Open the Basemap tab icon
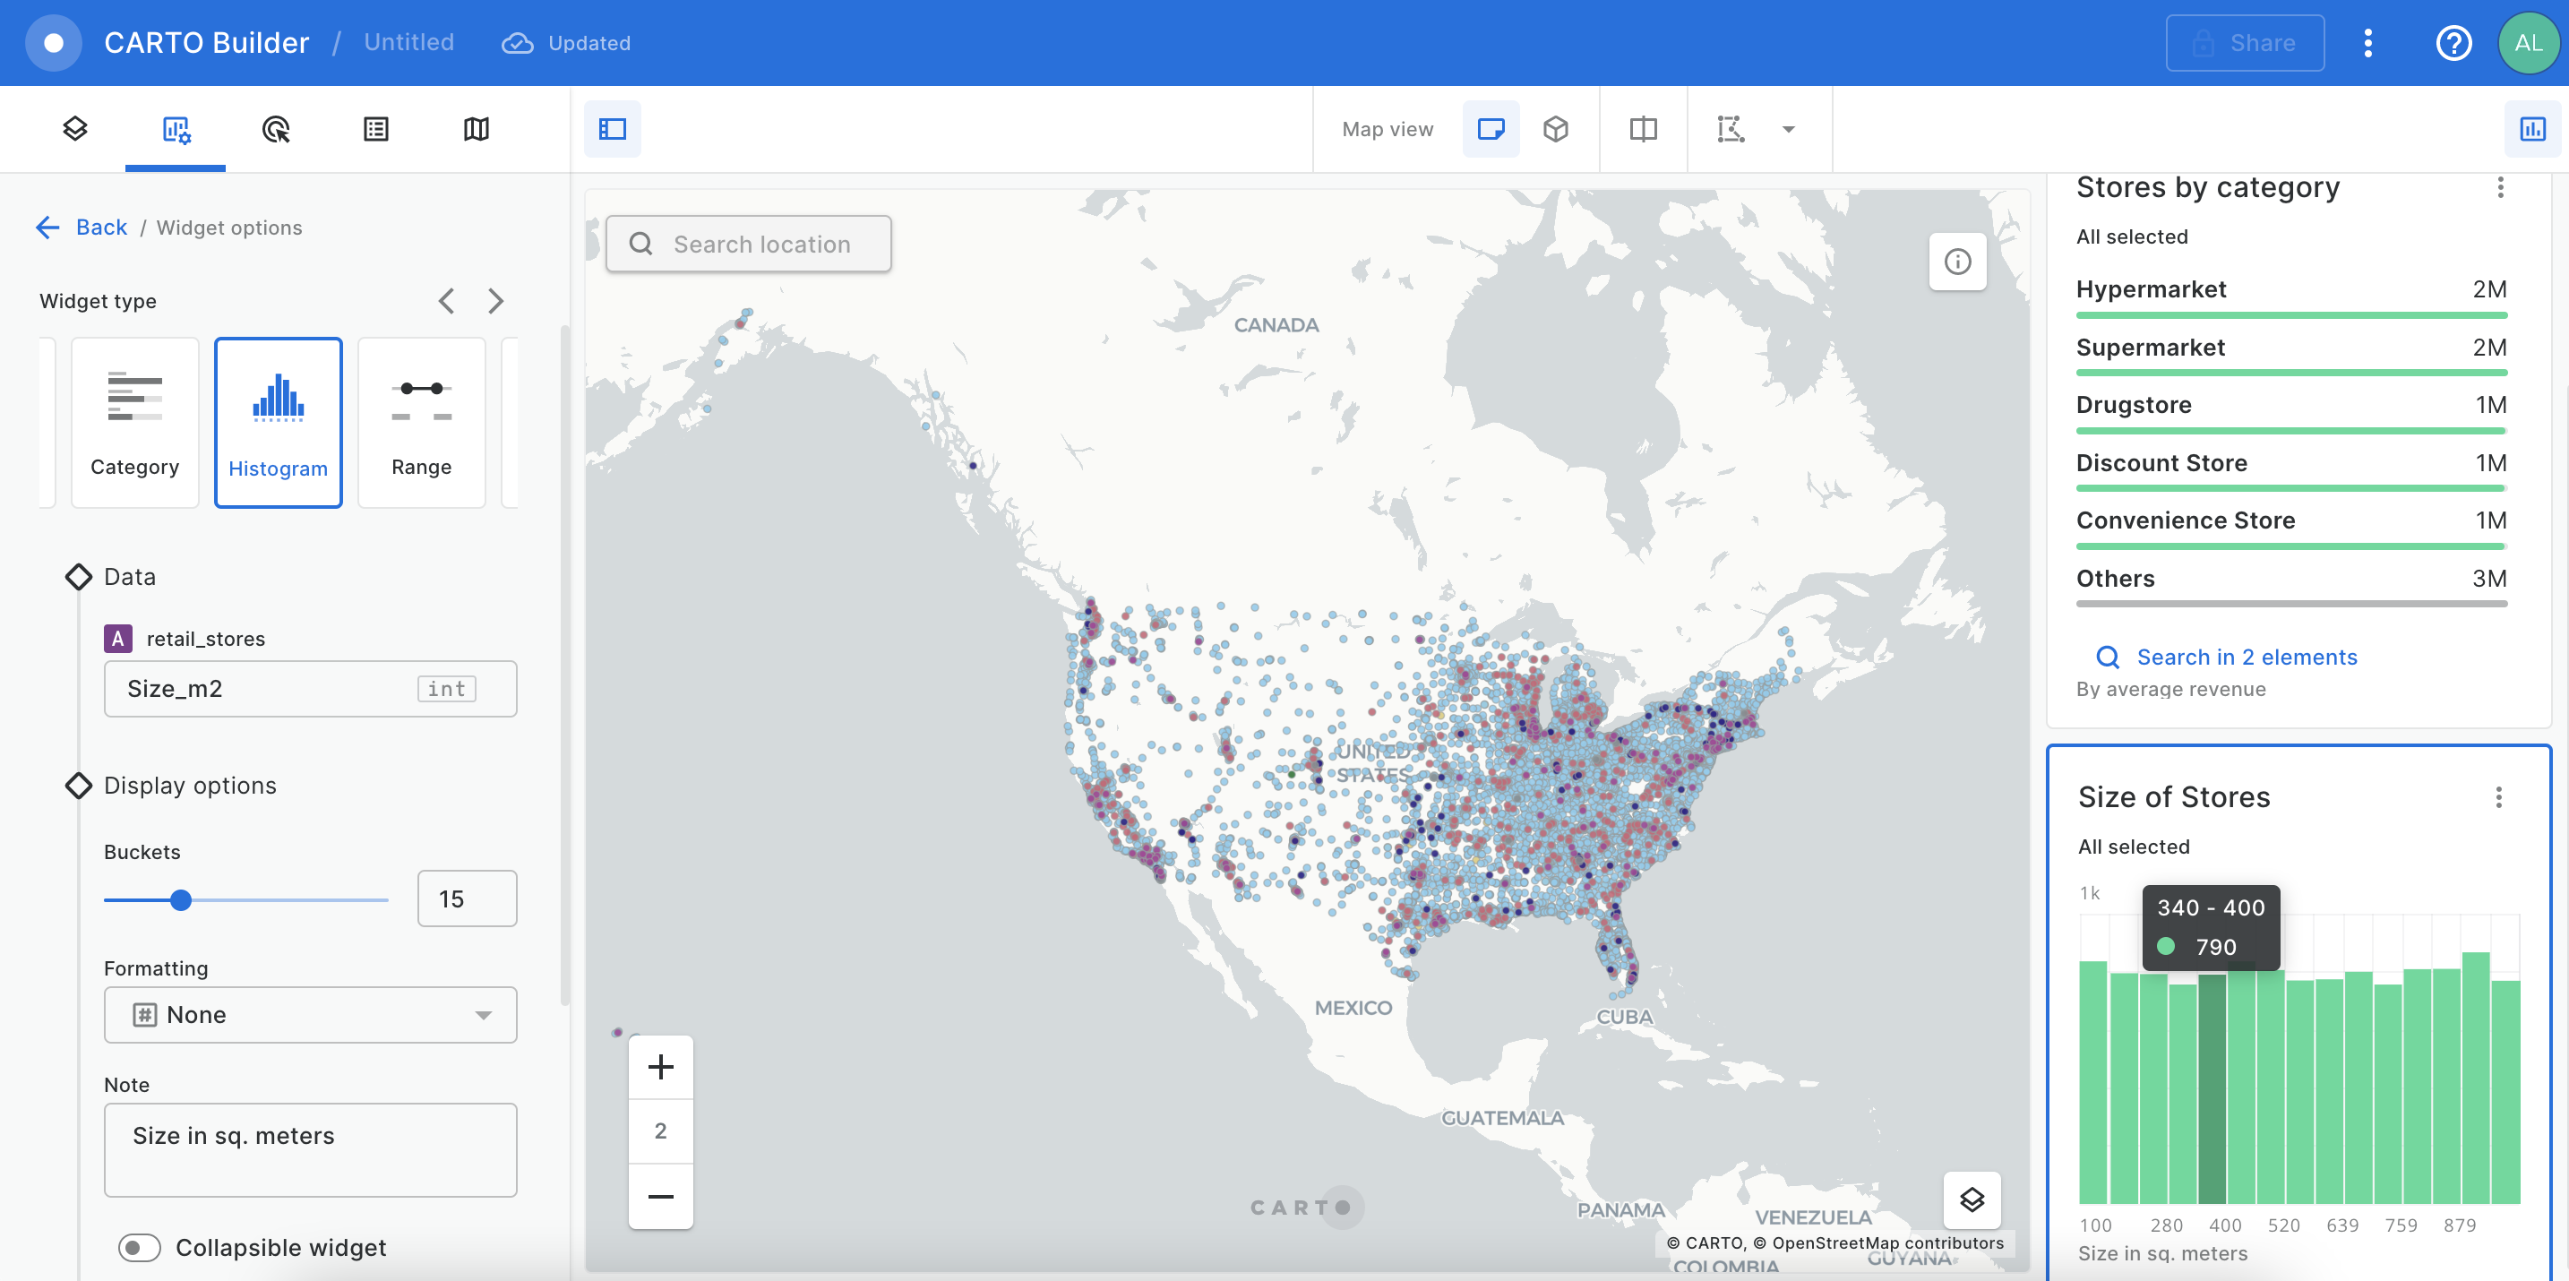Screen dimensions: 2569x1281 pyautogui.click(x=476, y=129)
